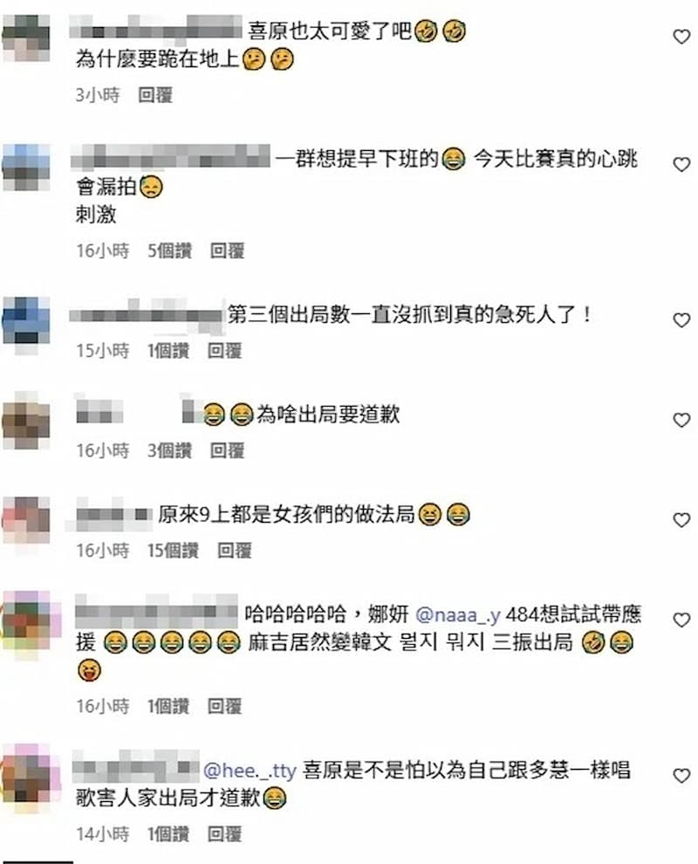The width and height of the screenshot is (698, 864).
Task: Reply to the comment with 5個讚
Action: (227, 251)
